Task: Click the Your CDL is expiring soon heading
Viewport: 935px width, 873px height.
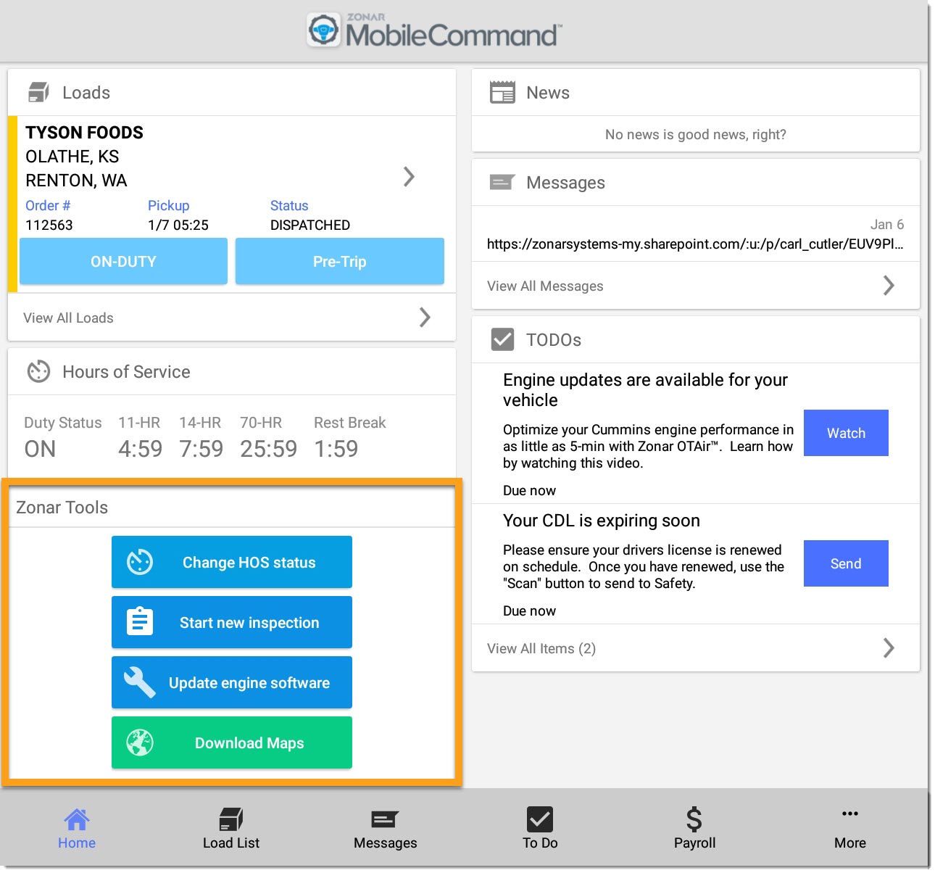Action: pos(602,521)
